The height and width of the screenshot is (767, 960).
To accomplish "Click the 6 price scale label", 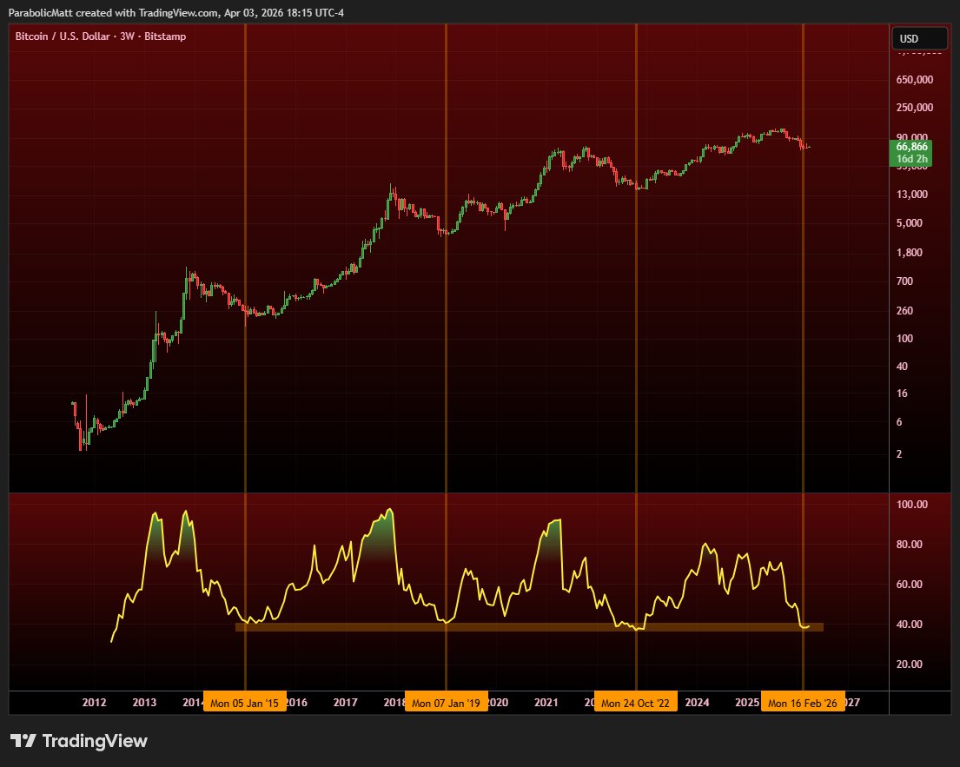I will pyautogui.click(x=899, y=422).
